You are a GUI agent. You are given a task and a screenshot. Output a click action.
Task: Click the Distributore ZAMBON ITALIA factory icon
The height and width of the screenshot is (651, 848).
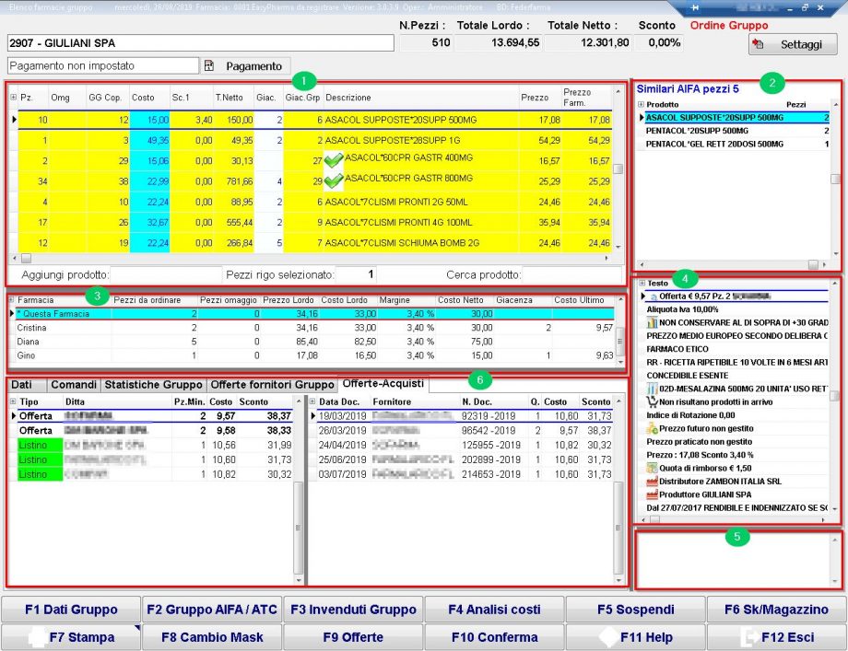click(x=653, y=482)
